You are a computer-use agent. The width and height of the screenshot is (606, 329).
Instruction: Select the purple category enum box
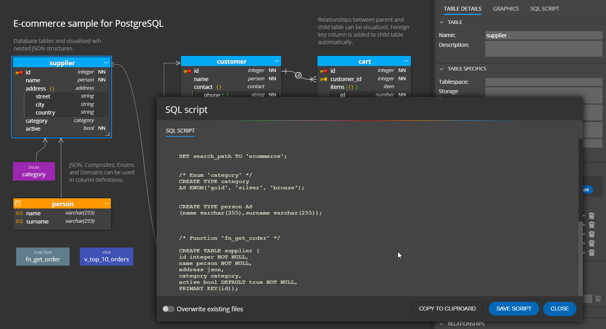[34, 172]
